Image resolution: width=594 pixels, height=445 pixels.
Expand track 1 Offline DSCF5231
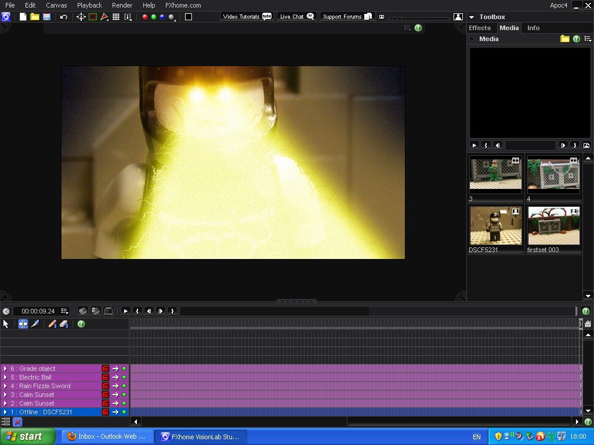(5, 412)
